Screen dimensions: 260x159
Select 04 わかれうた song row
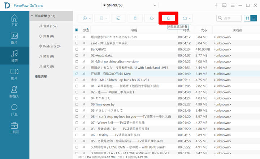click(166, 98)
